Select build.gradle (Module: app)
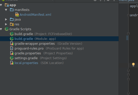The image size is (138, 95). click(x=59, y=39)
